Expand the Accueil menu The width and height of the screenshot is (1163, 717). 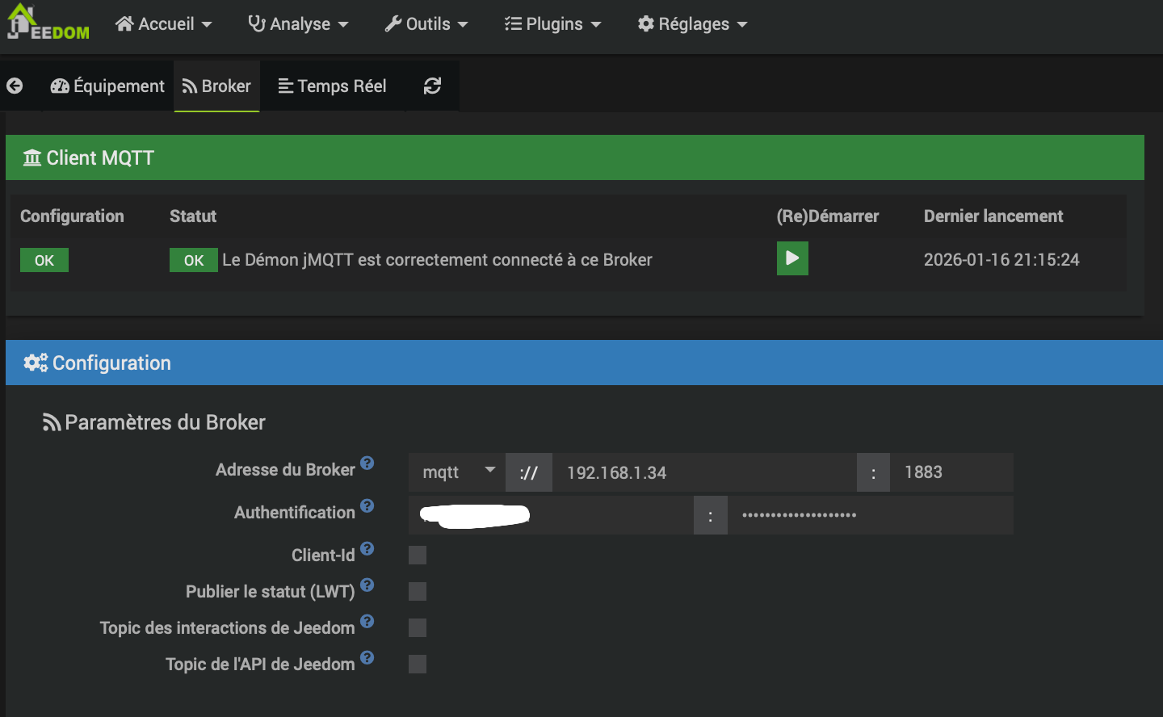coord(164,24)
